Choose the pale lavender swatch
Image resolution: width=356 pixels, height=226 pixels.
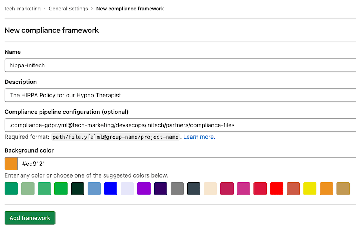127,189
